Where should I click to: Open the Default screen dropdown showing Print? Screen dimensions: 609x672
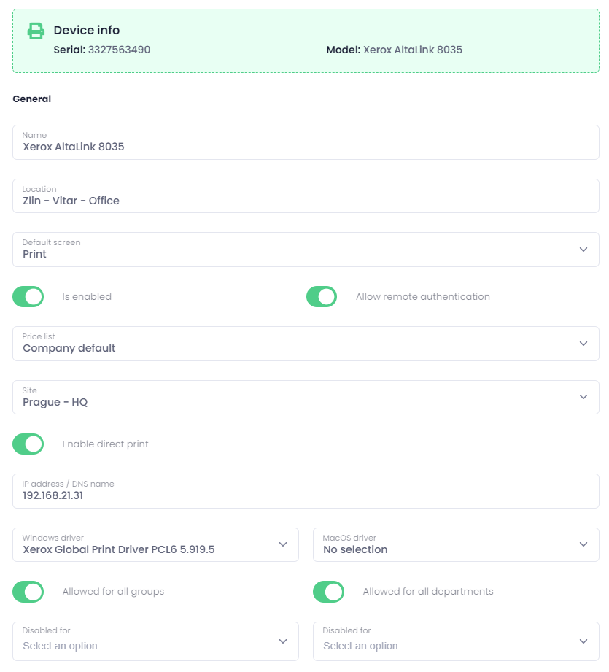[306, 250]
